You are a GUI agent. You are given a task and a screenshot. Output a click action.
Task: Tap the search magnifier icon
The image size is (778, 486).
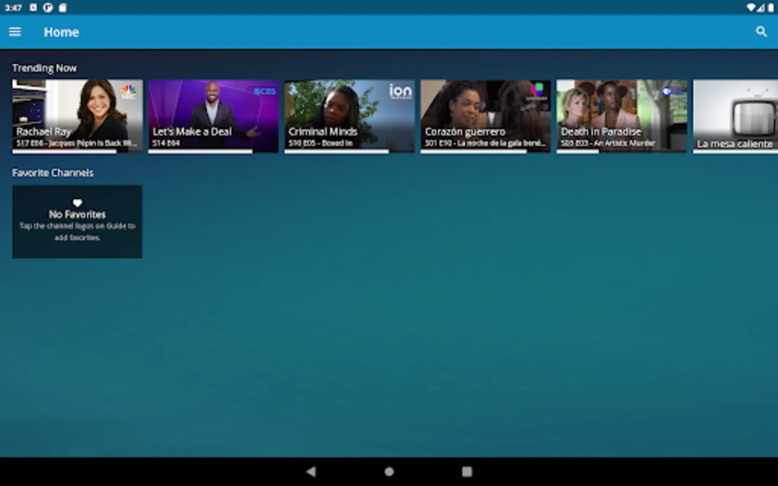(x=761, y=32)
